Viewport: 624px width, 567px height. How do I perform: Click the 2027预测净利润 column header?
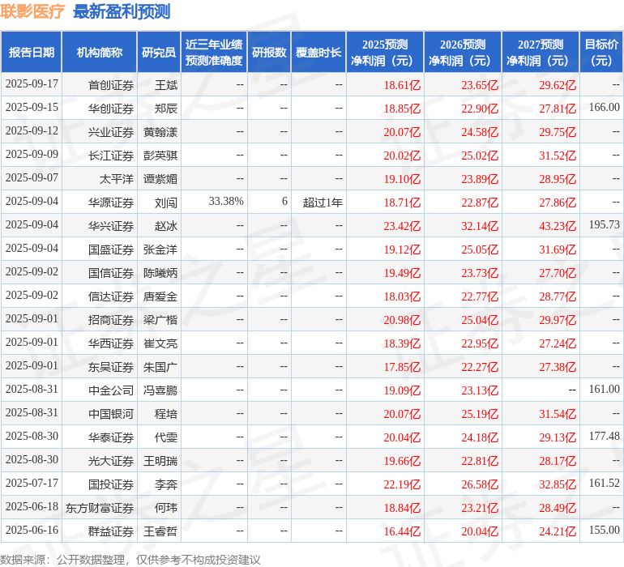541,53
